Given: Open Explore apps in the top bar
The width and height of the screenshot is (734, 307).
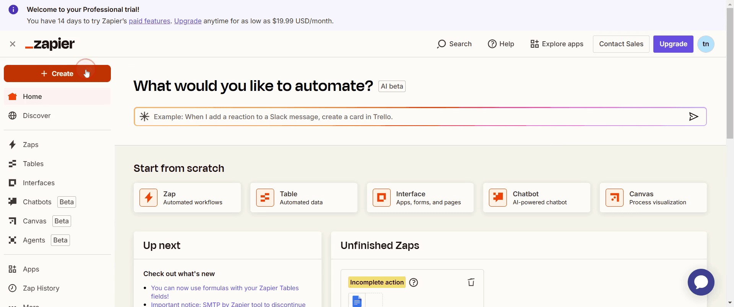Looking at the screenshot, I should pyautogui.click(x=557, y=44).
